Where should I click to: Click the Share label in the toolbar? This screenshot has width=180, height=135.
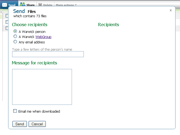point(30,5)
